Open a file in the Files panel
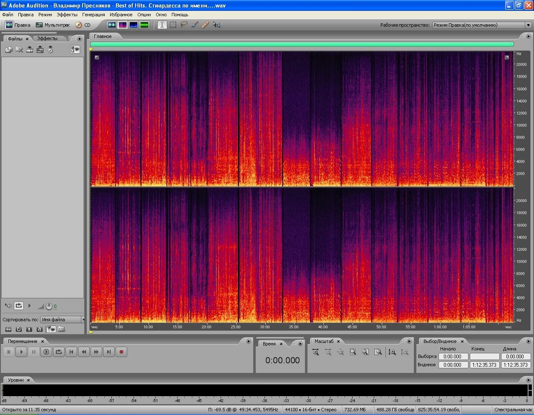This screenshot has height=415, width=534. (8, 49)
